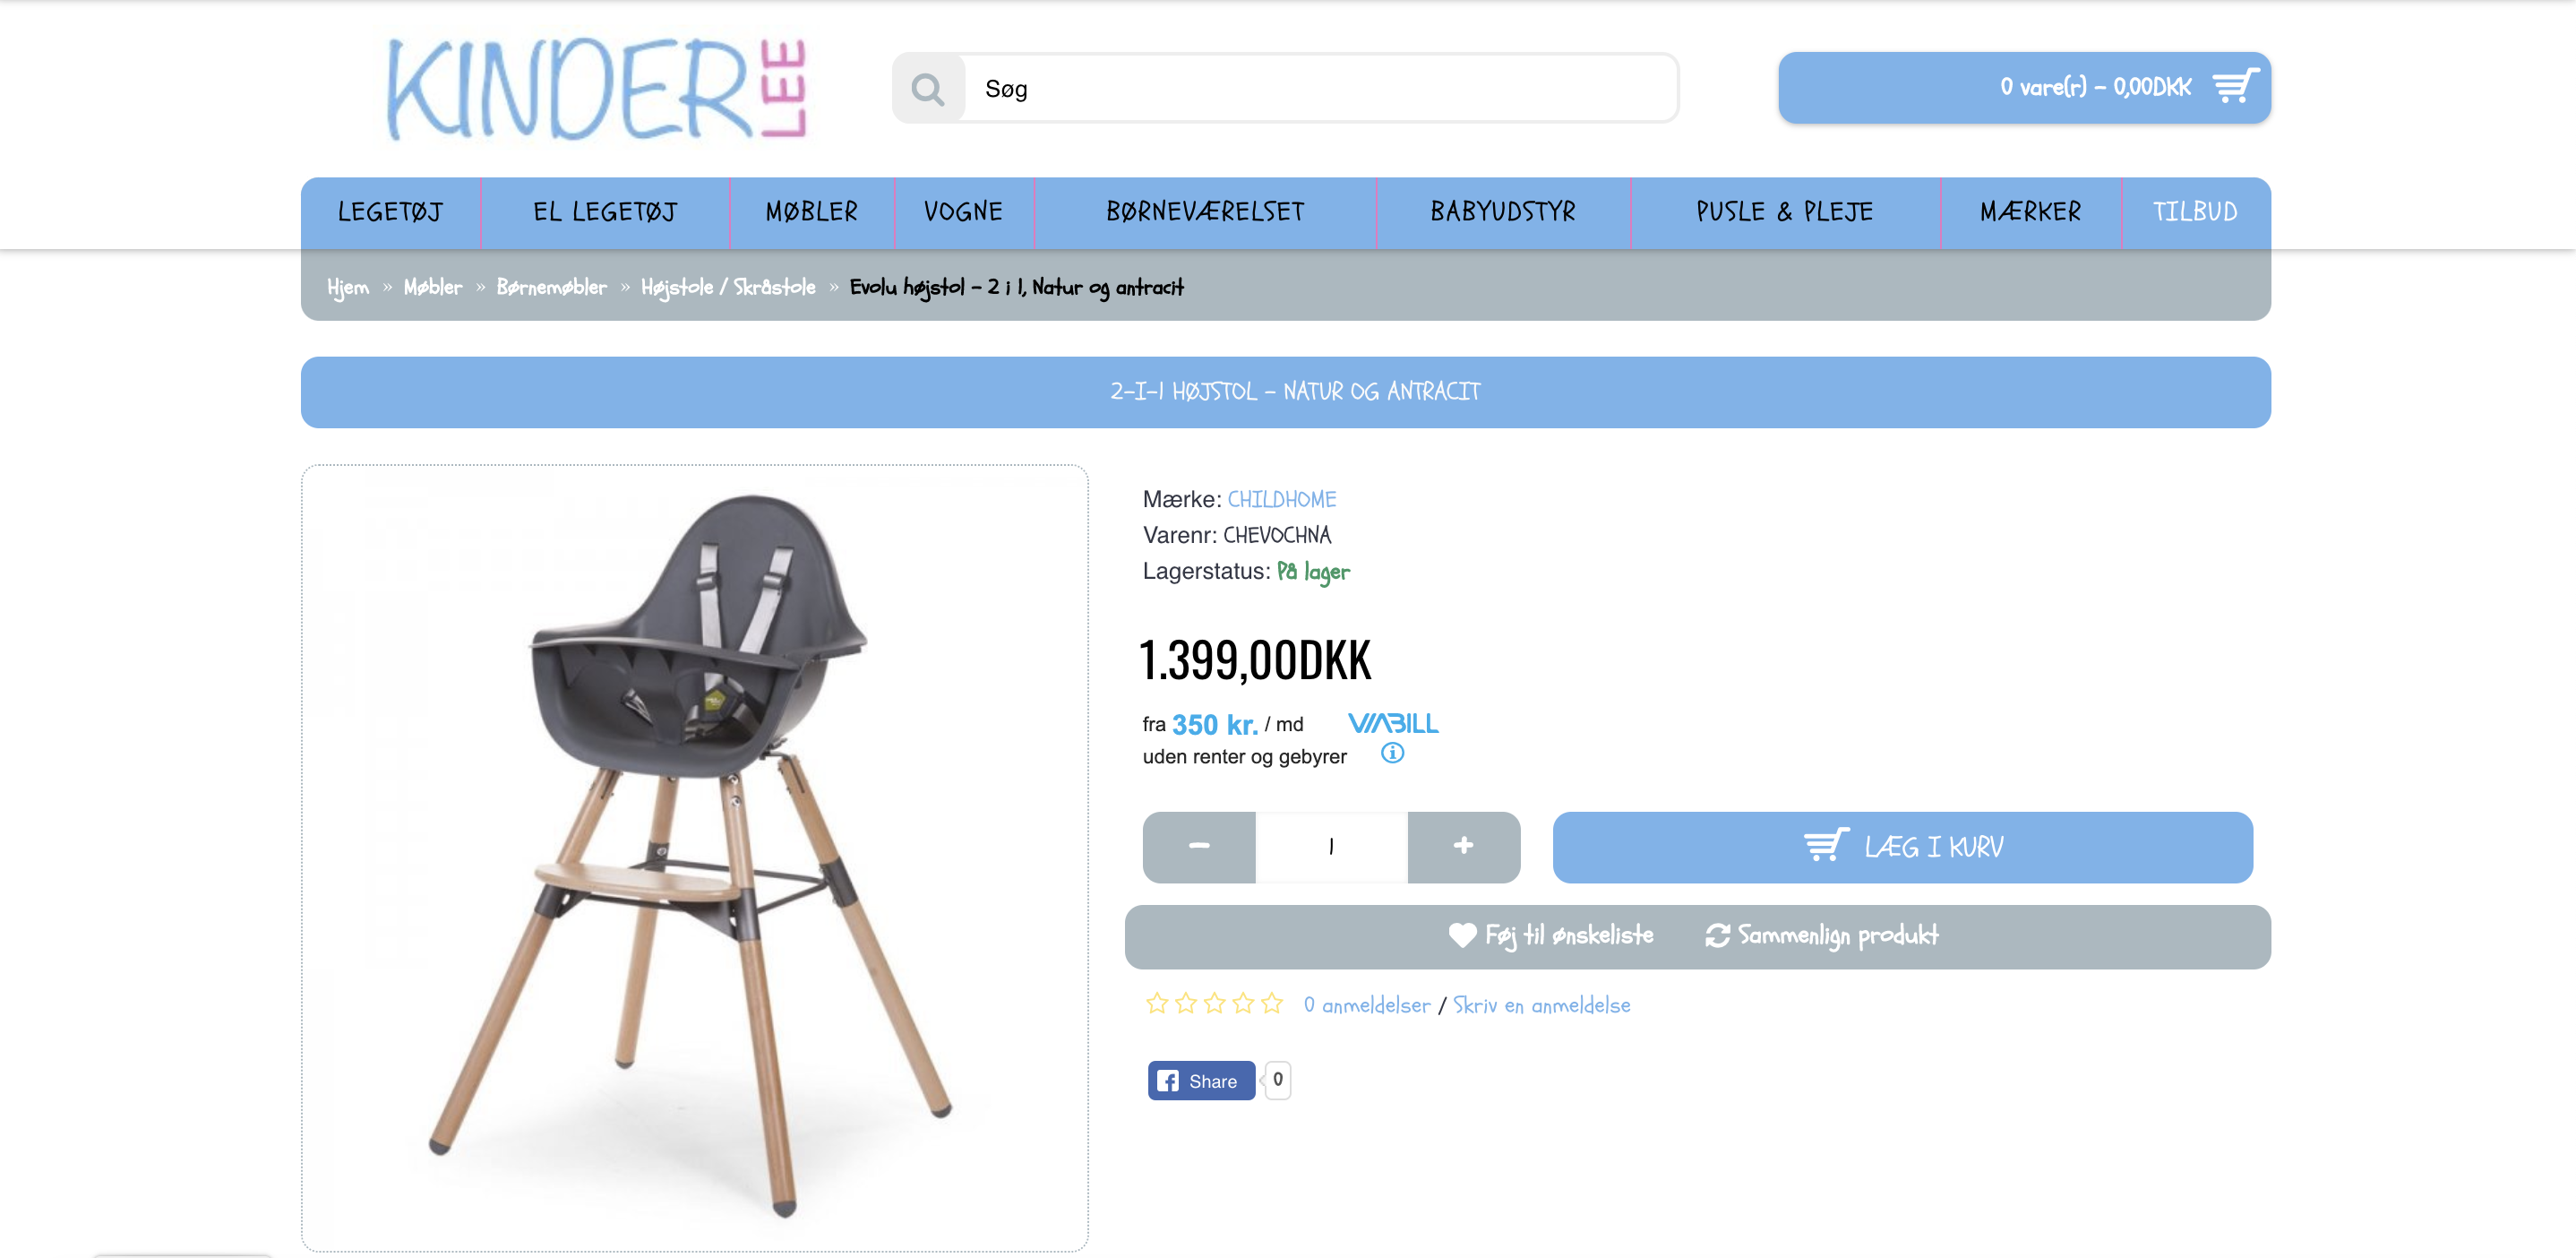Screen dimensions: 2576x1258
Task: Click into the Søg search field
Action: 1320,89
